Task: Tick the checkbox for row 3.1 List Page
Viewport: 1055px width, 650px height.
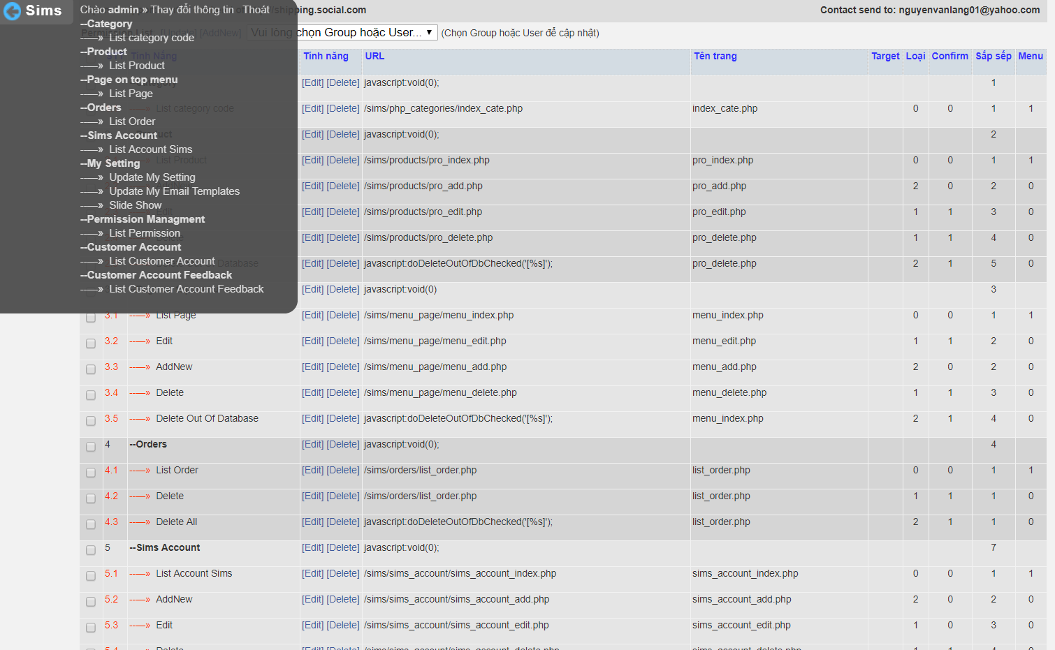Action: point(91,318)
